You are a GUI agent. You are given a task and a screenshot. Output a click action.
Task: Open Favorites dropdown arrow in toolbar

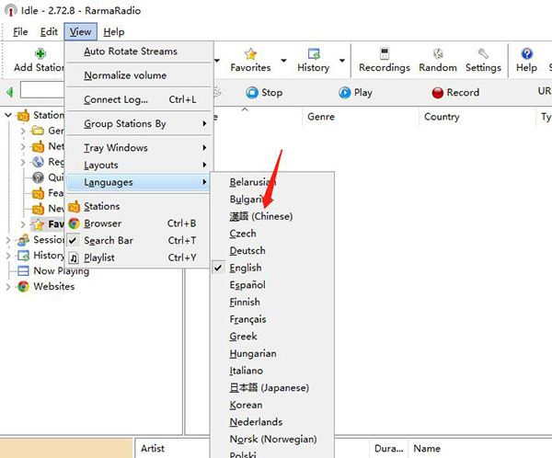(x=283, y=61)
